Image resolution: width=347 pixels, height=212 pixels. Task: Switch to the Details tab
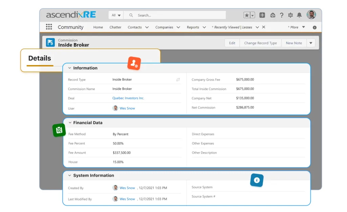pyautogui.click(x=40, y=58)
